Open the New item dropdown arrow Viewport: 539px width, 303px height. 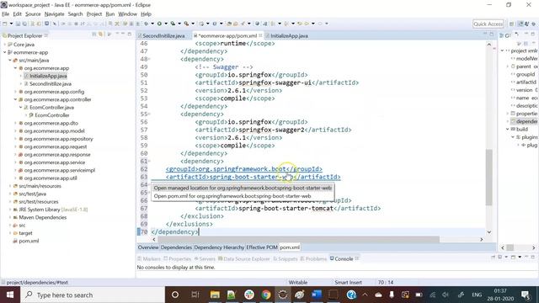coord(11,24)
